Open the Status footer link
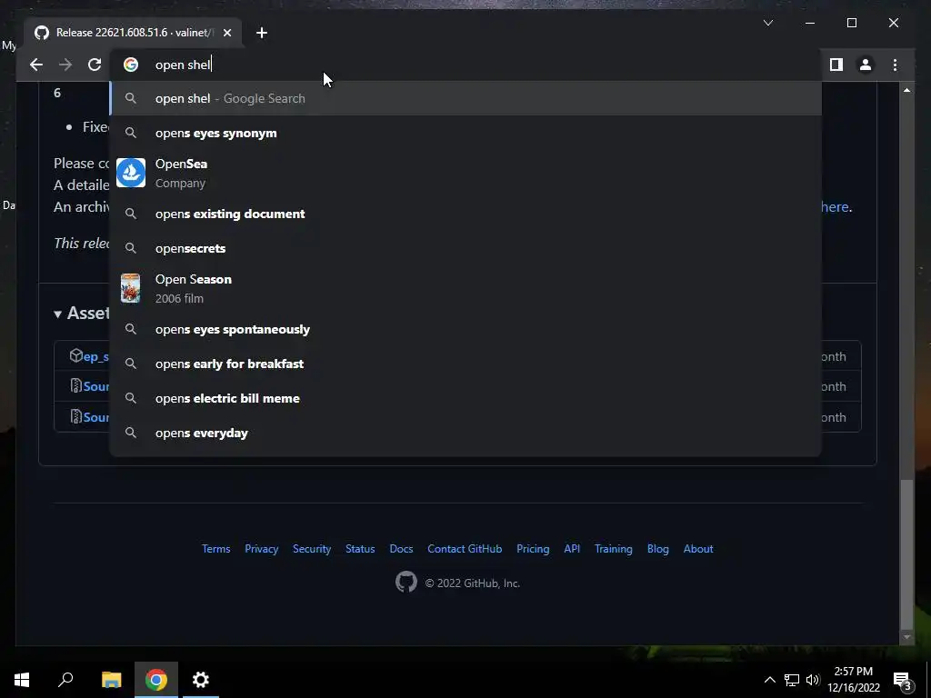Screen dimensions: 931x698 click(x=360, y=548)
